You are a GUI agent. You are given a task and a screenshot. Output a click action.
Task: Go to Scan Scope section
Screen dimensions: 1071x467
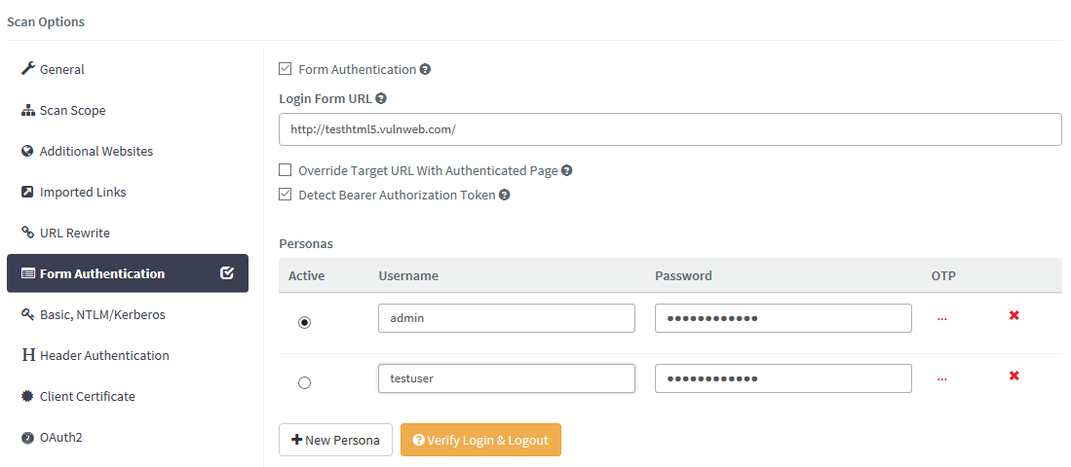(72, 110)
